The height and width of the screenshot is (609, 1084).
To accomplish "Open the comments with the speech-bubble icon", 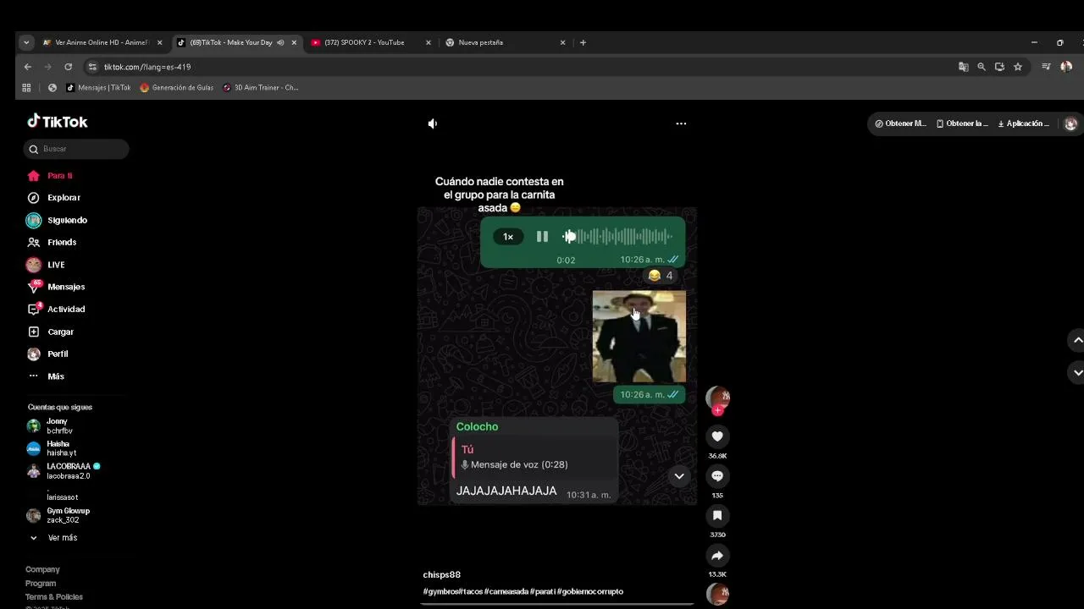I will tap(717, 476).
